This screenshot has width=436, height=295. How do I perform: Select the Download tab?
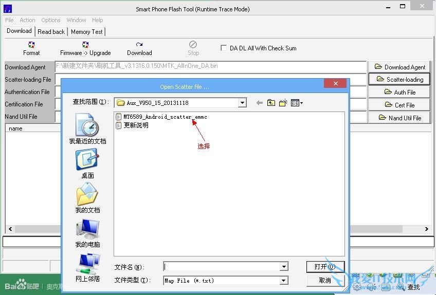point(19,31)
